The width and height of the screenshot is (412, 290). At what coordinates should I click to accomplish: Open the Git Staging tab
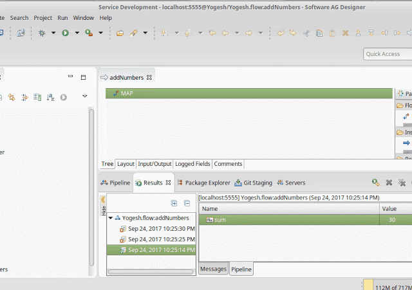(x=253, y=183)
